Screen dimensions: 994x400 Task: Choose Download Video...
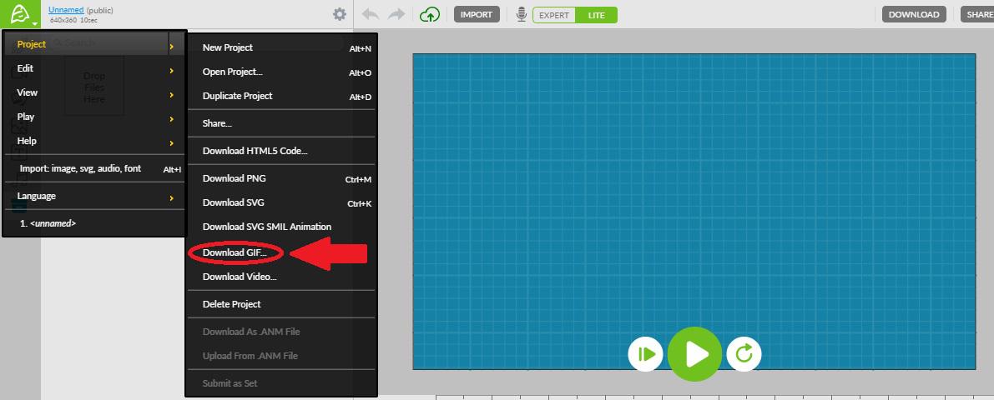pos(280,277)
